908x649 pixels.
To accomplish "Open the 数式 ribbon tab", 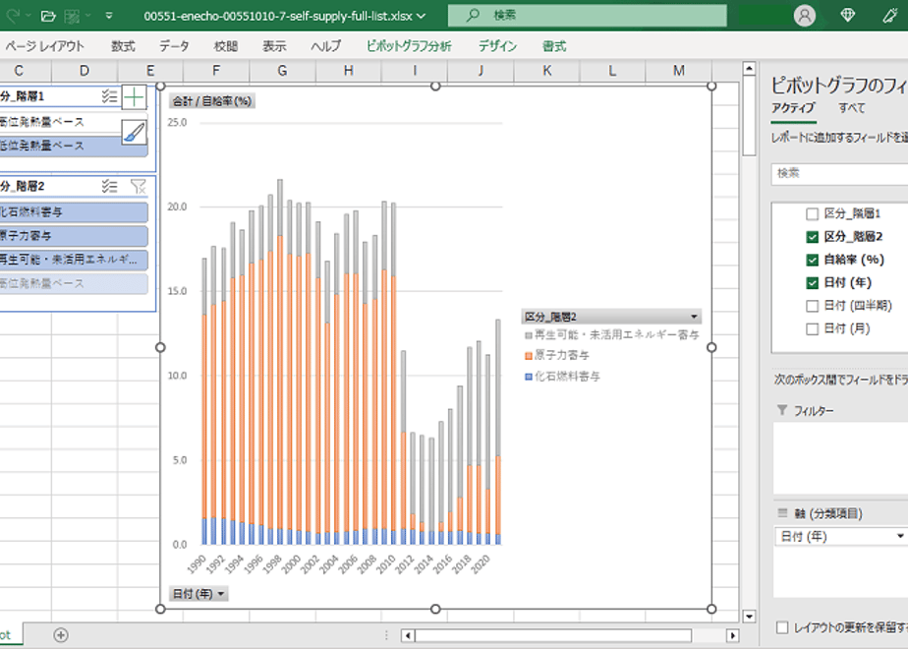I will click(123, 46).
